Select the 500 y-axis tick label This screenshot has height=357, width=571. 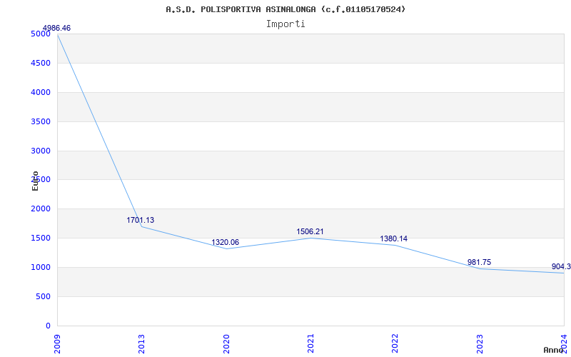tap(43, 296)
